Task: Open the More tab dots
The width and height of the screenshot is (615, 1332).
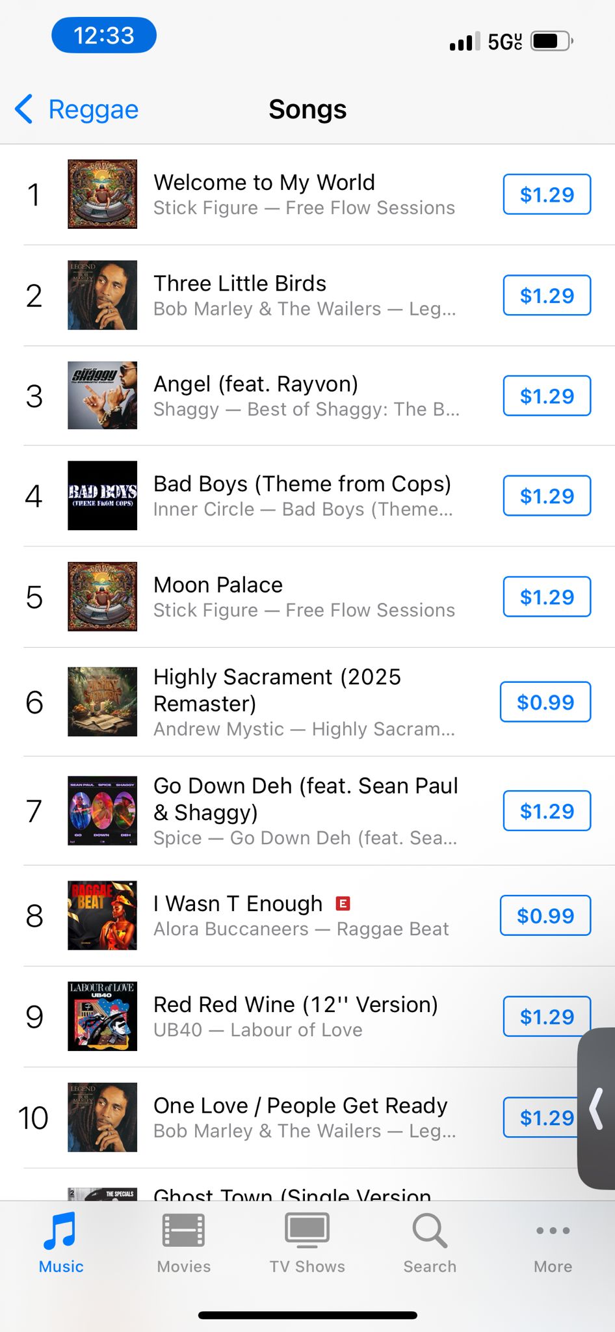Action: [x=553, y=1231]
